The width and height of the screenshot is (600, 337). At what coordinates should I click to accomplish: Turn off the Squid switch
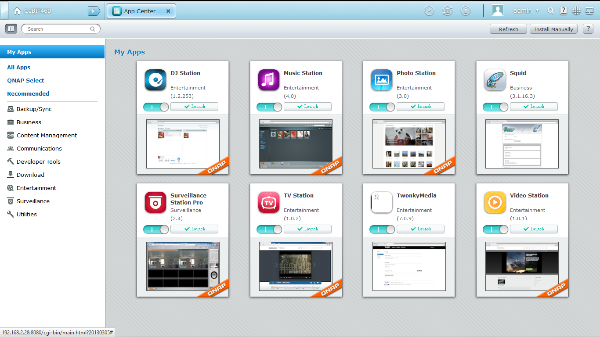(495, 107)
